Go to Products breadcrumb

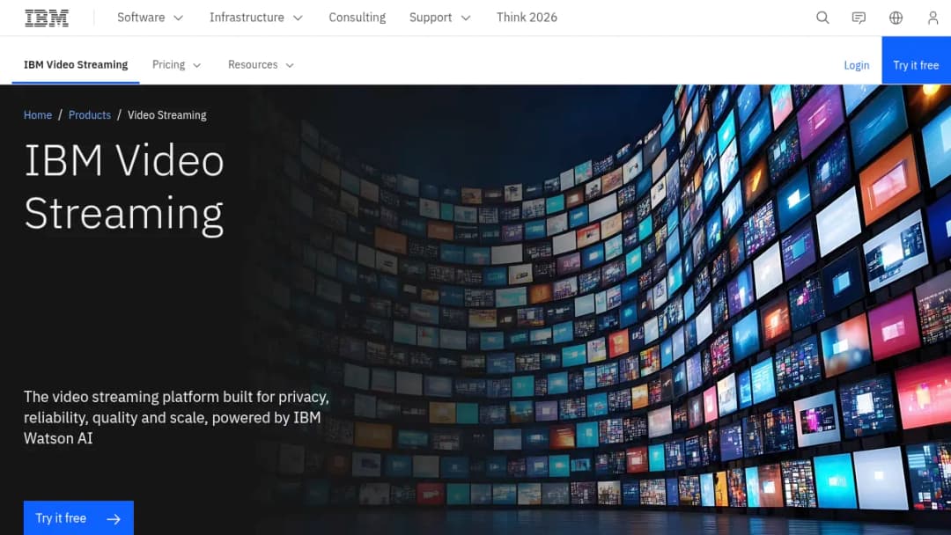90,115
